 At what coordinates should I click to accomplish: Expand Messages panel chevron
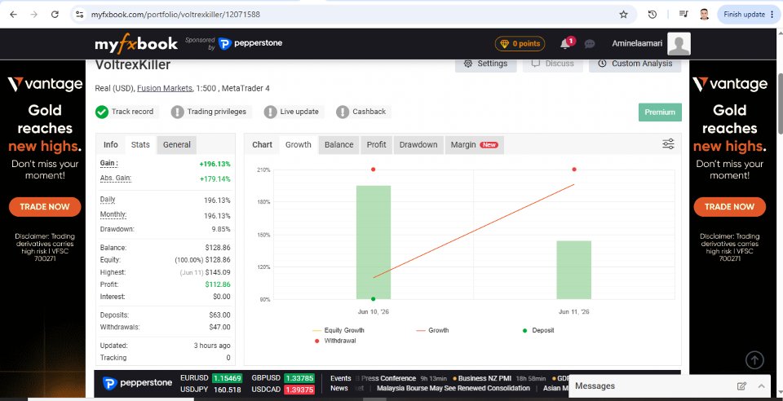pos(762,386)
